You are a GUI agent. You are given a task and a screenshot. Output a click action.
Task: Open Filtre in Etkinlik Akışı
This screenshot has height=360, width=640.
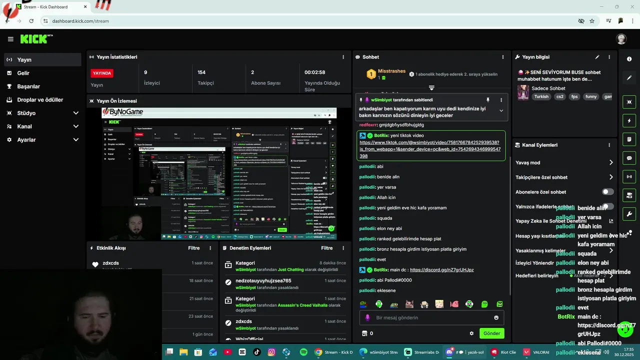[194, 248]
